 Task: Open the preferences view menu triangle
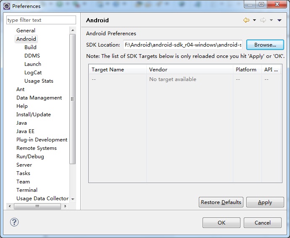[279, 20]
